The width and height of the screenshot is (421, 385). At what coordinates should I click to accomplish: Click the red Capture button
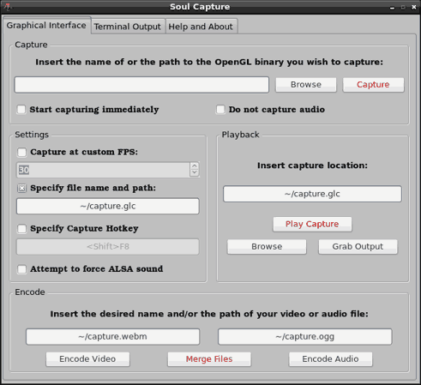point(373,85)
